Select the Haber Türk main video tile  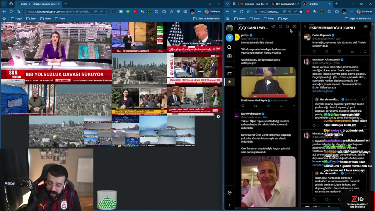pyautogui.click(x=56, y=53)
